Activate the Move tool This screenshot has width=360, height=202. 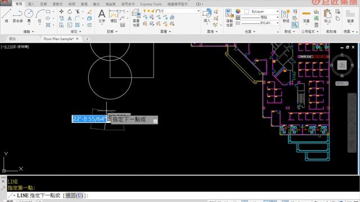[x=61, y=11]
